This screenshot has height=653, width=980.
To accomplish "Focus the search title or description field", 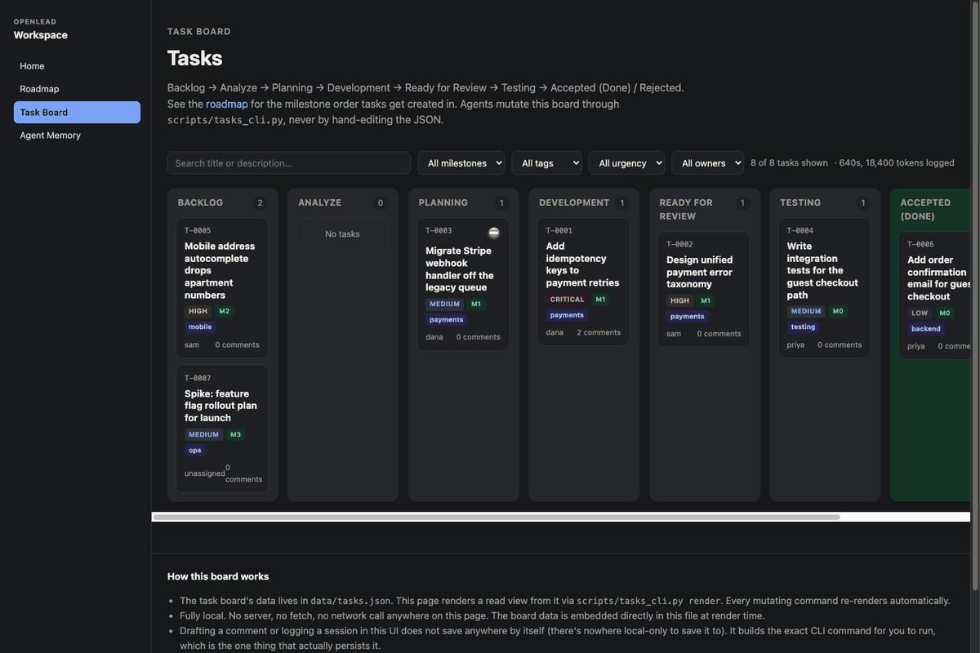I will pyautogui.click(x=289, y=163).
